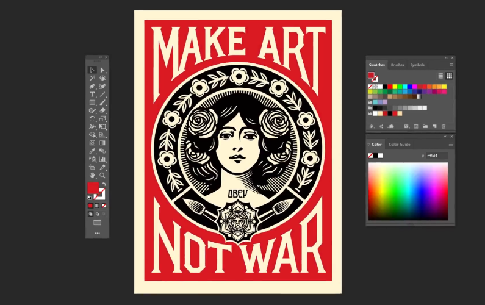Select the Rotate tool
The image size is (485, 305).
point(92,118)
